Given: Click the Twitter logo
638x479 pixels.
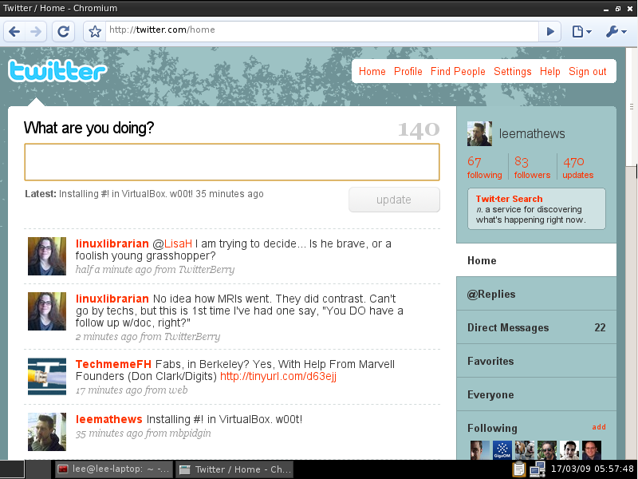Looking at the screenshot, I should [57, 71].
